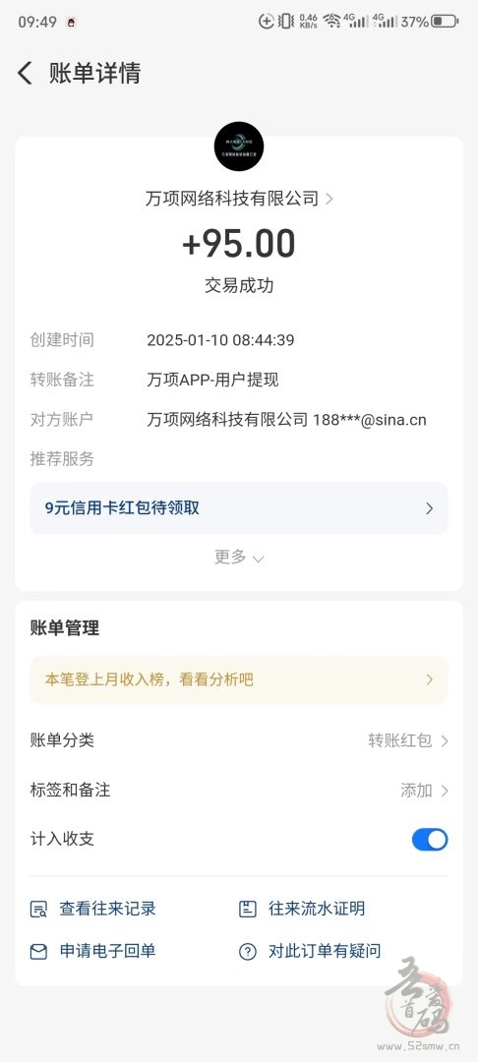The height and width of the screenshot is (1062, 478).
Task: Open 万项网络科技有限公司 merchant page chevron
Action: click(x=329, y=199)
